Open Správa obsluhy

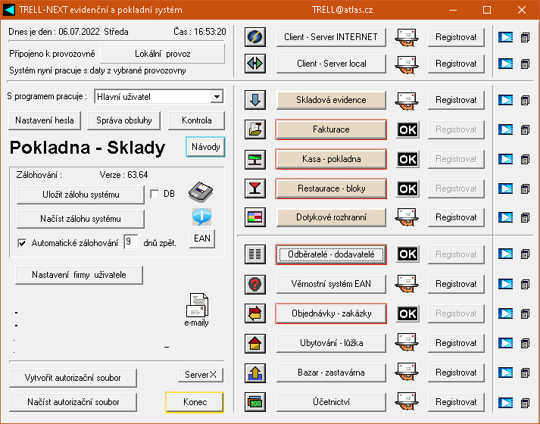(x=124, y=120)
